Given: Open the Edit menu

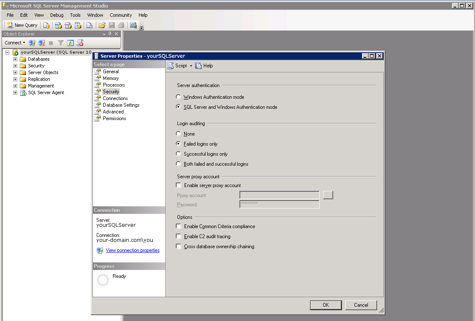Looking at the screenshot, I should 24,15.
